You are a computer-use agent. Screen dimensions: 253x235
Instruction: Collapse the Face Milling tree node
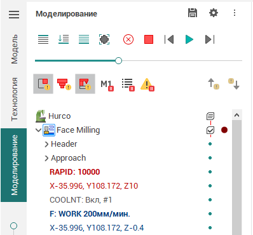tap(38, 130)
